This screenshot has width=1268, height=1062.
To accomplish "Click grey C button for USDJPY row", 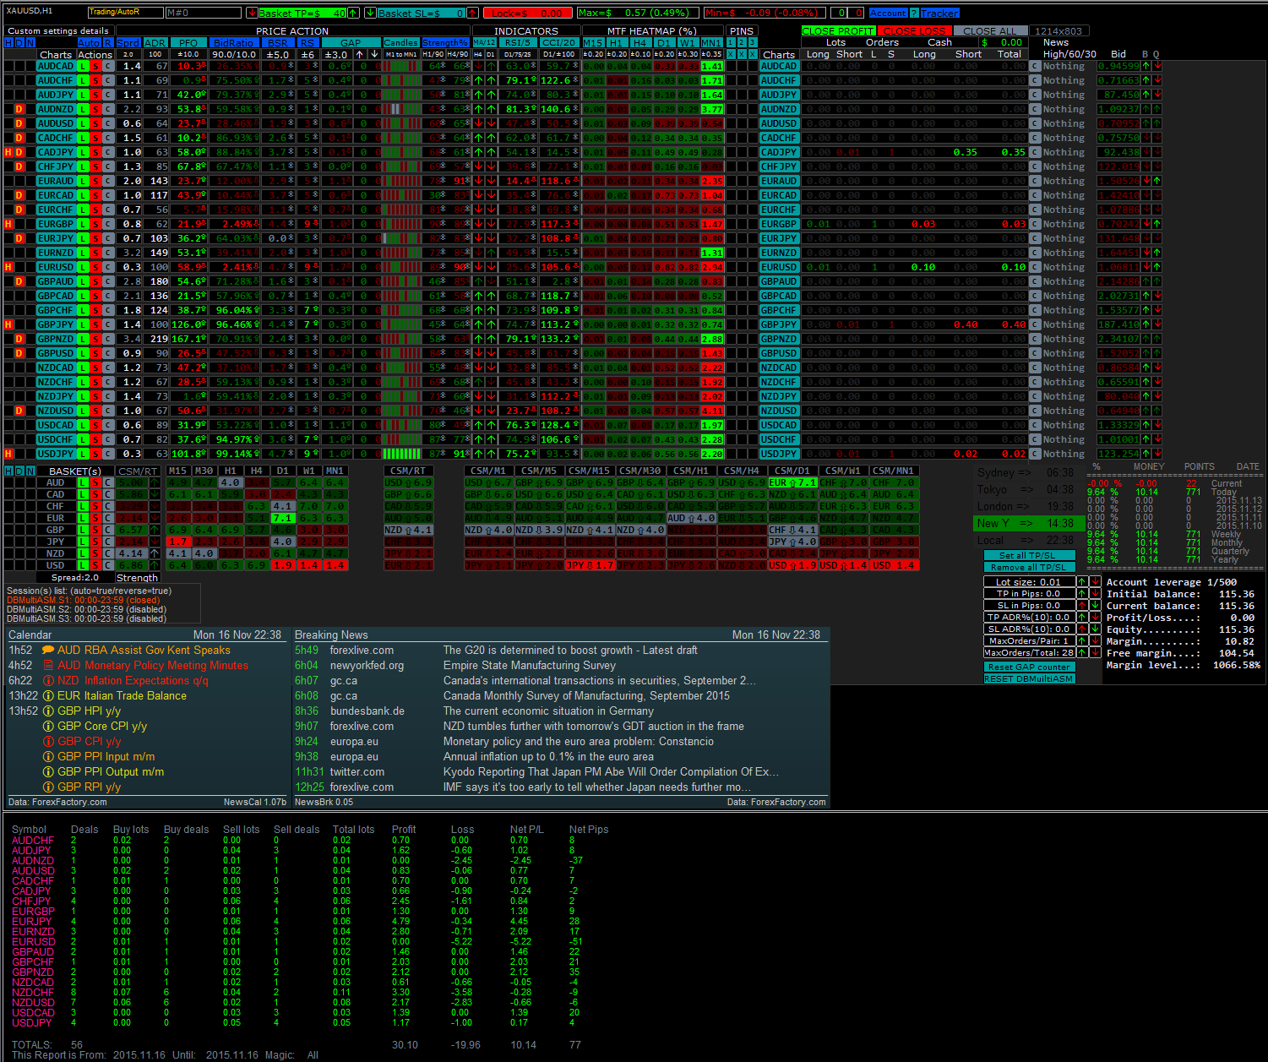I will pos(108,454).
